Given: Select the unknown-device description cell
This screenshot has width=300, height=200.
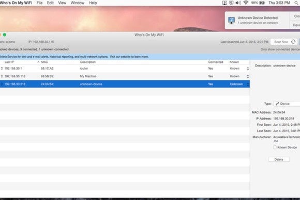Looking at the screenshot, I should point(91,84).
